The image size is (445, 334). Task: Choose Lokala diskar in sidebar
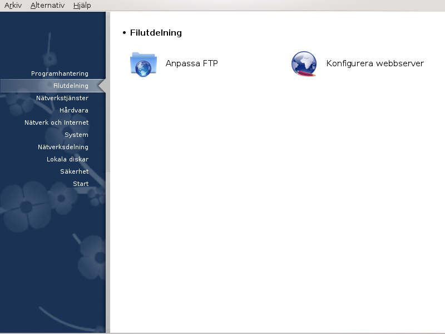[67, 159]
